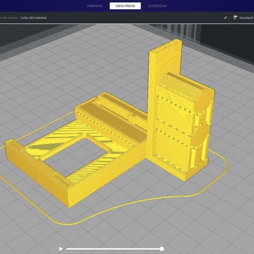Switch to the PREPARAR stage tab
The image size is (254, 254).
tap(95, 6)
